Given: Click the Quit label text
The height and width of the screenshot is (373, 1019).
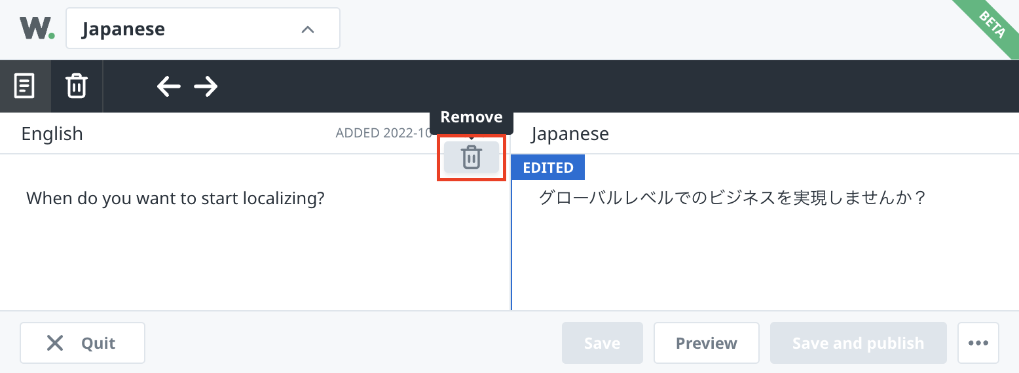Looking at the screenshot, I should pos(98,343).
